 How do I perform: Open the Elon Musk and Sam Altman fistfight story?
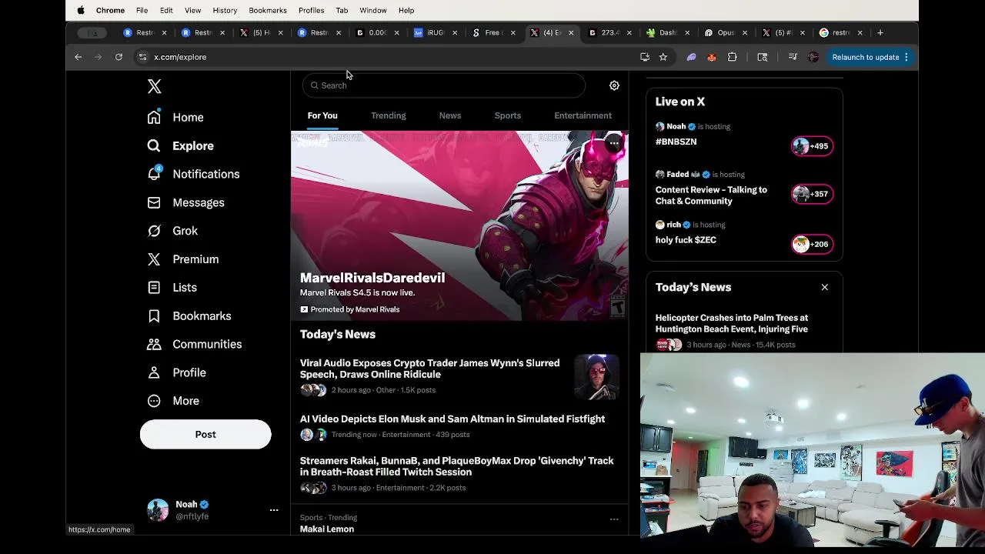(452, 419)
